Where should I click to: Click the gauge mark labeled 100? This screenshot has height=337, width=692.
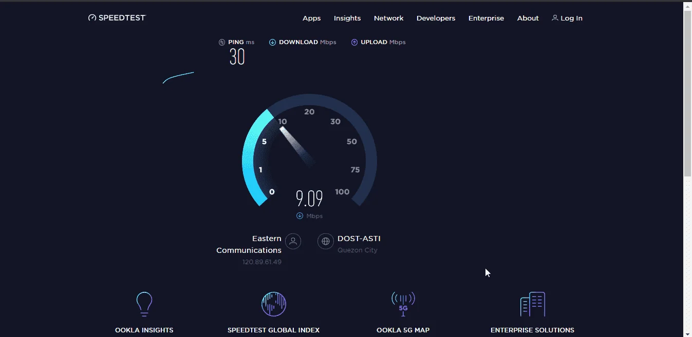[342, 192]
